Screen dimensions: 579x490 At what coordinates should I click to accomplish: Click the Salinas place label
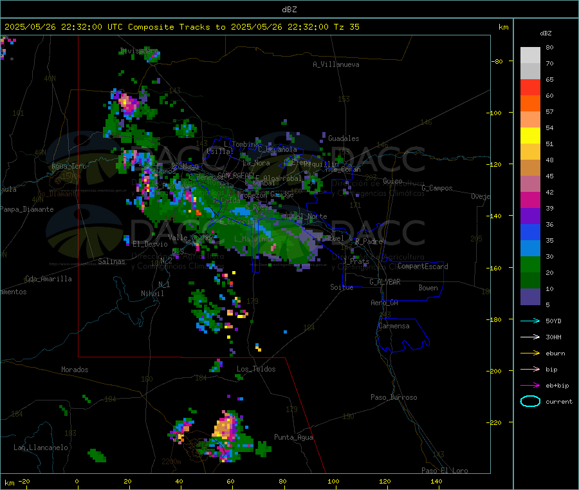click(111, 261)
